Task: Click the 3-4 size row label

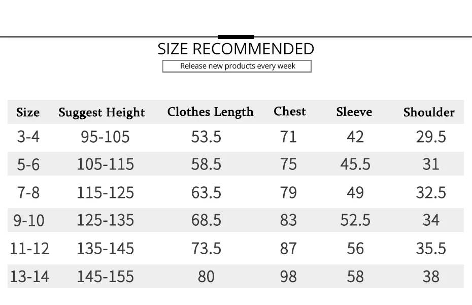Action: [28, 137]
